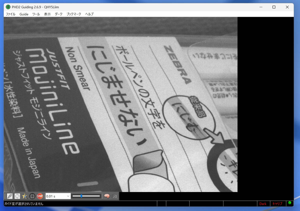Click the PHD2 app icon in the title bar
This screenshot has width=300, height=211.
click(x=8, y=7)
